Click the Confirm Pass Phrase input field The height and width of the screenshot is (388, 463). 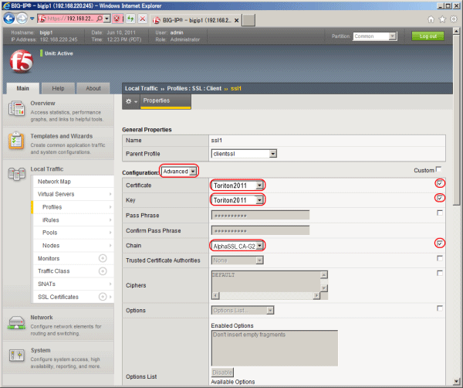tap(261, 230)
